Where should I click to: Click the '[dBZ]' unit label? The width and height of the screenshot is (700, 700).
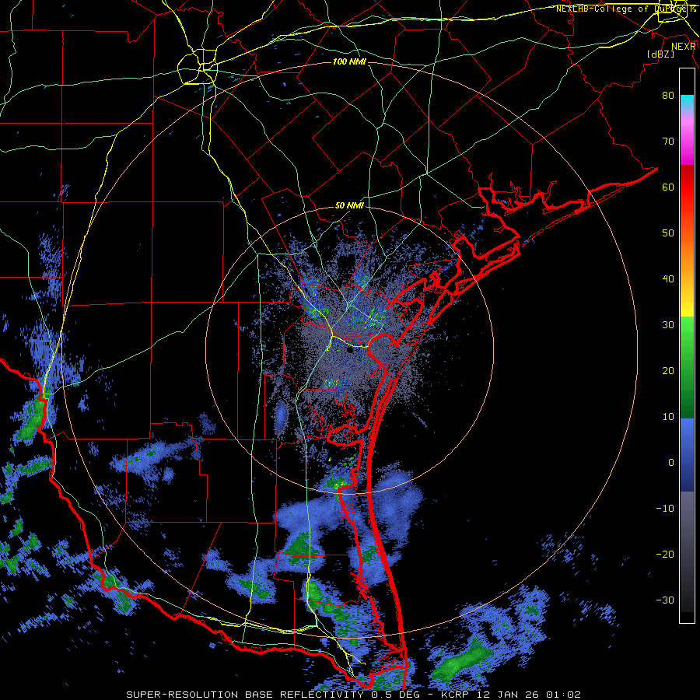(x=660, y=54)
